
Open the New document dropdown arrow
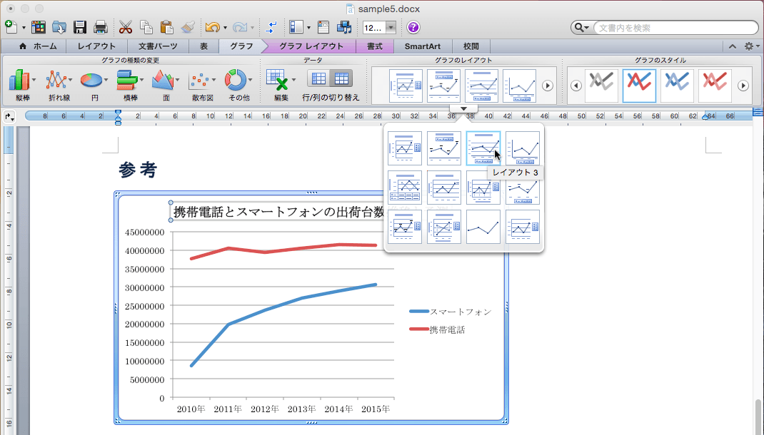(x=24, y=28)
